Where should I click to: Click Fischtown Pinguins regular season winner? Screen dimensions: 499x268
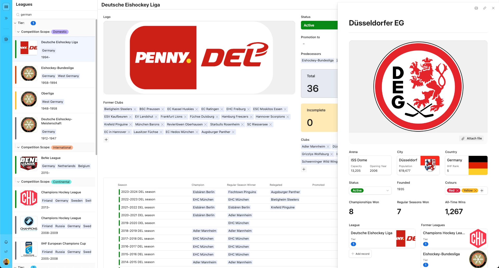coord(242,192)
